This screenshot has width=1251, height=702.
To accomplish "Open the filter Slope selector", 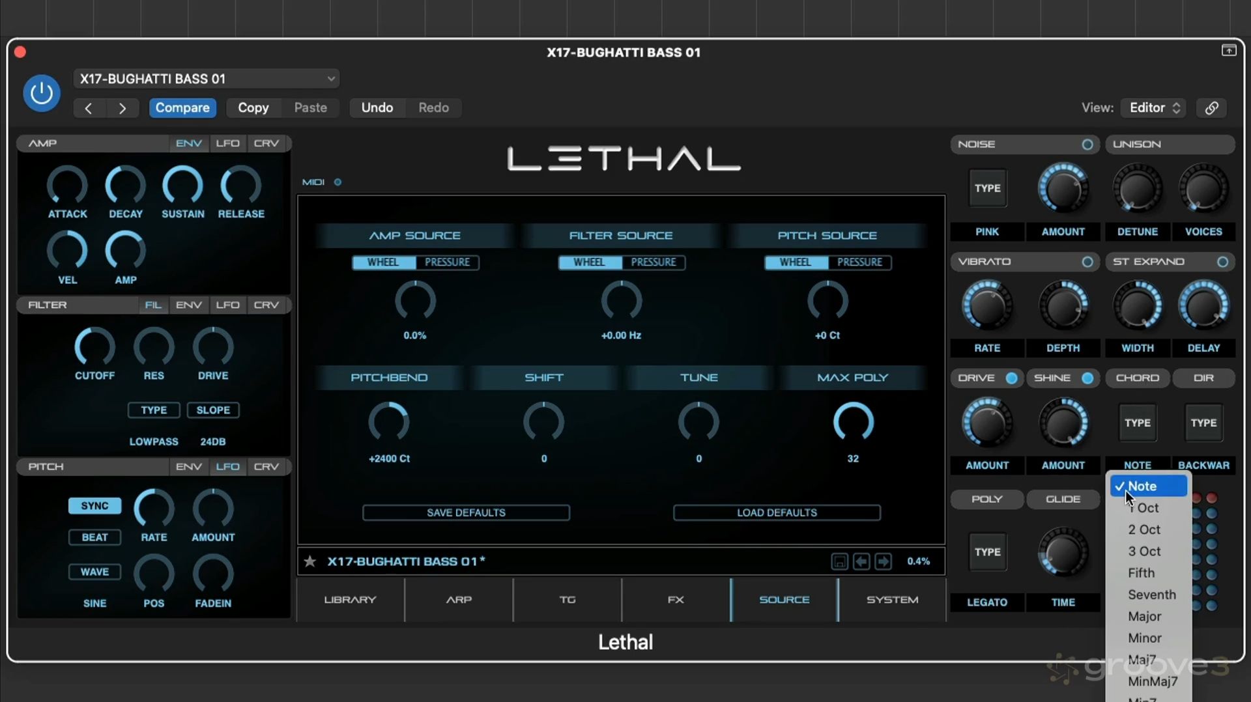I will (x=213, y=410).
